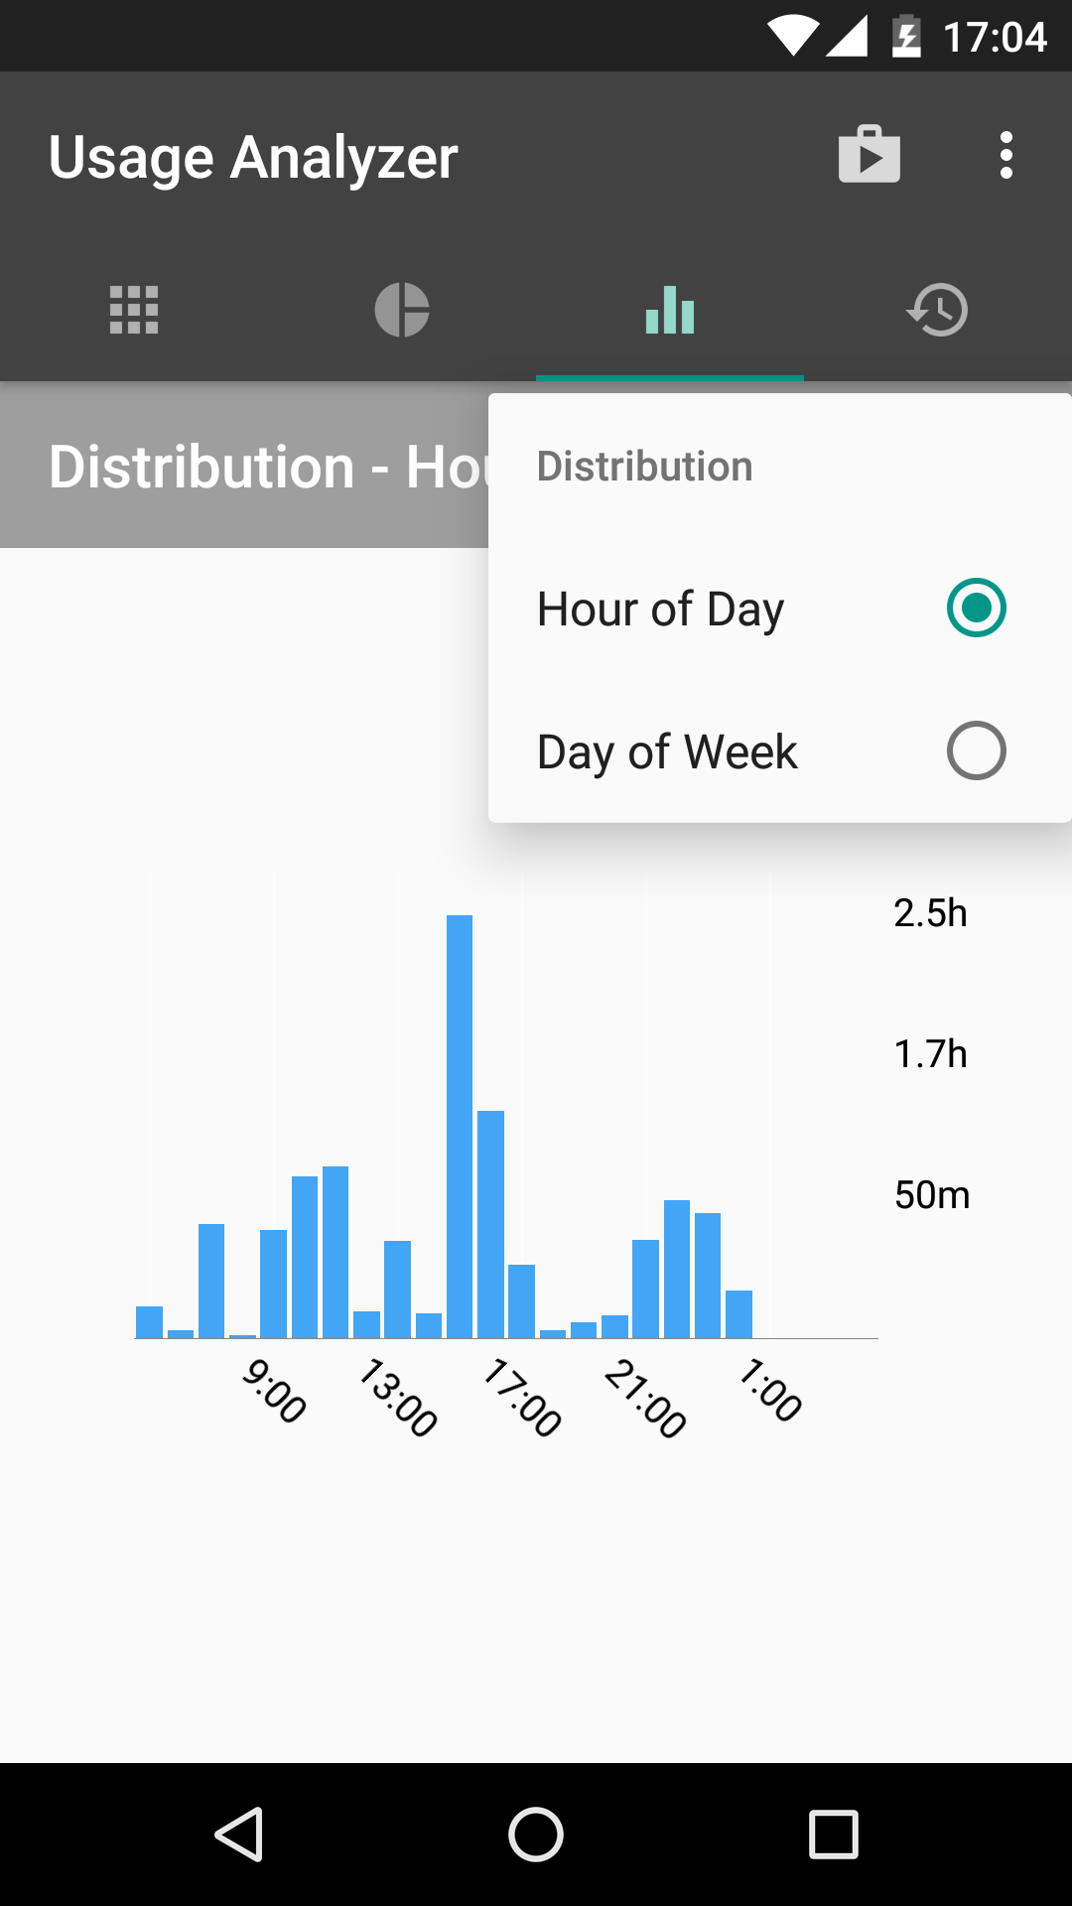
Task: Tap the 2.5h y-axis label
Action: click(930, 913)
